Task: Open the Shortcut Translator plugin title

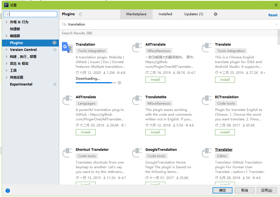Action: (92, 150)
